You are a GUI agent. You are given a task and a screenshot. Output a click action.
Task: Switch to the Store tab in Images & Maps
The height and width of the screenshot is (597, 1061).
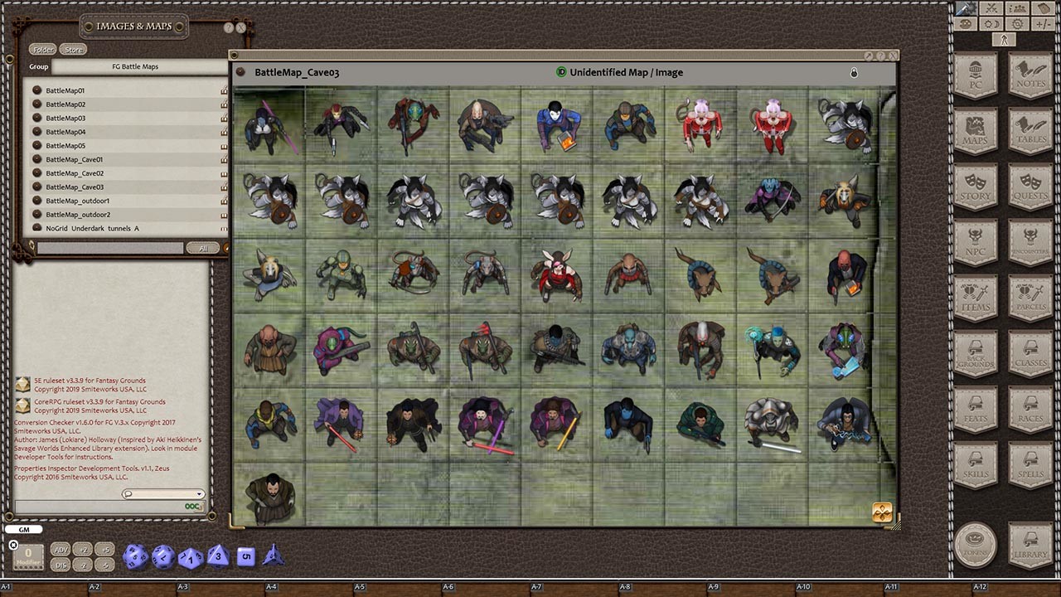click(73, 49)
